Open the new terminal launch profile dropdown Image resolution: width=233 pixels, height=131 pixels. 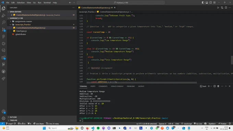point(211,86)
